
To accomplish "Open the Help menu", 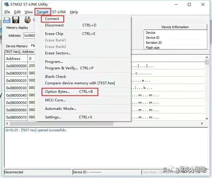I will pos(74,12).
